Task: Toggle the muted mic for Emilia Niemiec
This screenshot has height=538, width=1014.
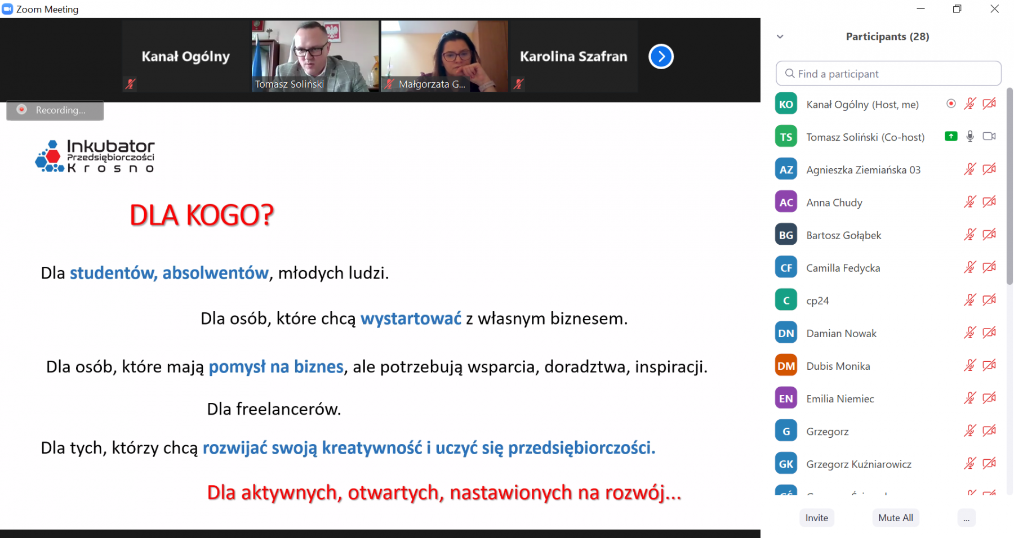Action: (970, 398)
